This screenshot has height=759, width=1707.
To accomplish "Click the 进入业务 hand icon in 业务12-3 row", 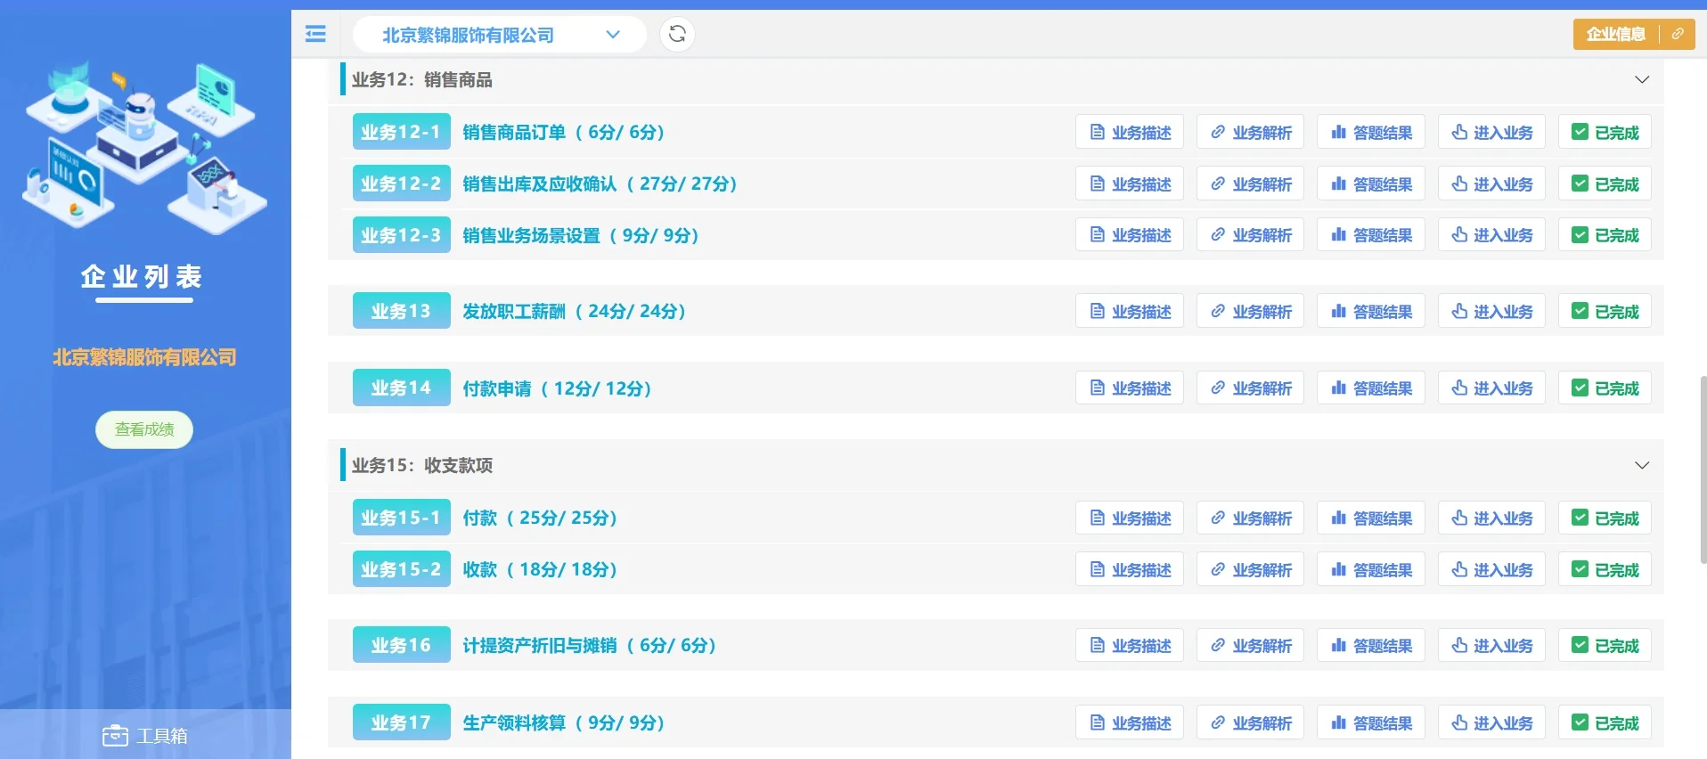I will pos(1459,235).
